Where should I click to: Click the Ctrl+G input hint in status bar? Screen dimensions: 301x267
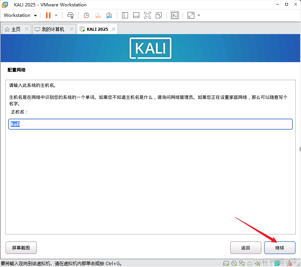coord(61,264)
